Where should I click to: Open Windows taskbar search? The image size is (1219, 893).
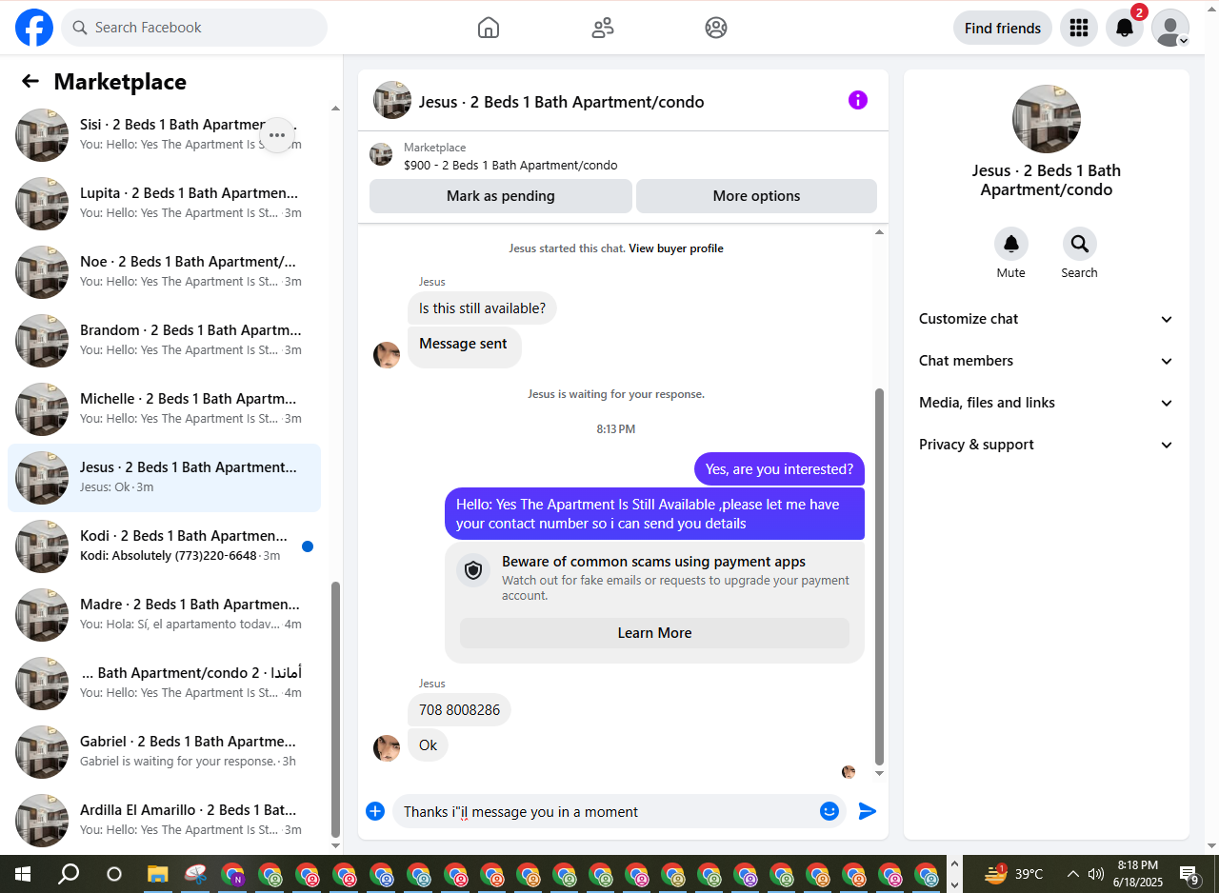(x=69, y=874)
